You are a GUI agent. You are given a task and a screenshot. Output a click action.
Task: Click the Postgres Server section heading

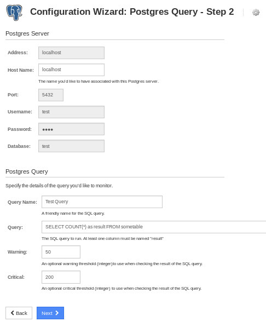27,33
